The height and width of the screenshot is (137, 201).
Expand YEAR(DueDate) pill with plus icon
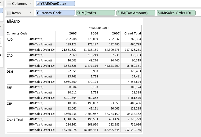[x=38, y=3]
